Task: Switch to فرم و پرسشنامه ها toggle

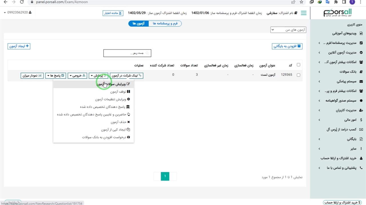Action: (x=165, y=24)
